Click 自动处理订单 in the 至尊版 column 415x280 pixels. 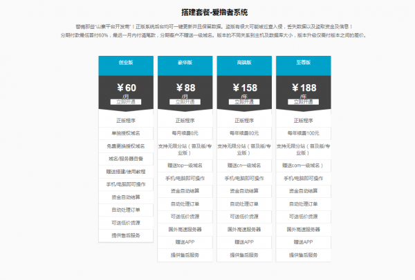coord(304,203)
